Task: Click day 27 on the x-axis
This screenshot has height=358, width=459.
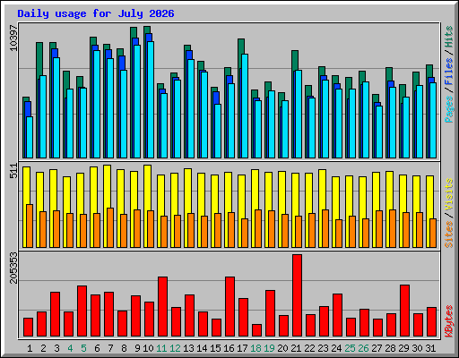Action: [377, 348]
